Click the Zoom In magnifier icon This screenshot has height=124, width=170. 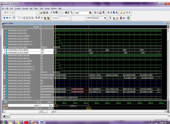[108, 12]
